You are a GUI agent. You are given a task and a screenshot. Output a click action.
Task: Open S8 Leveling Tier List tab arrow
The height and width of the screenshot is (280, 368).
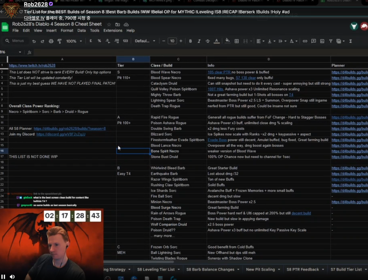coord(178,269)
